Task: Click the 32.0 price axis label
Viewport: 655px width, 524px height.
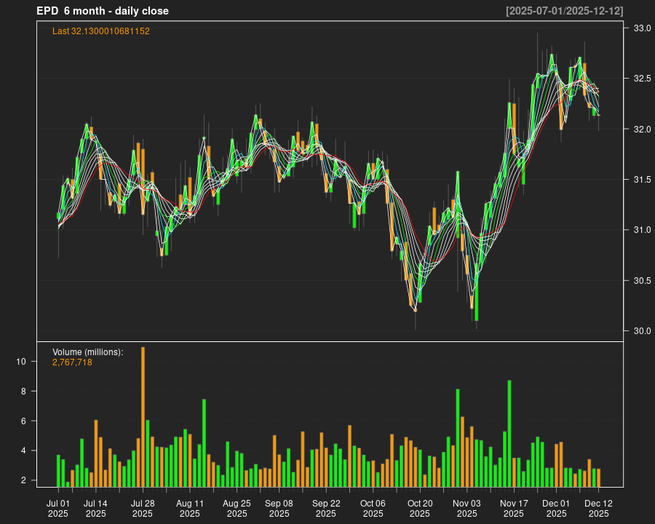Action: click(642, 130)
